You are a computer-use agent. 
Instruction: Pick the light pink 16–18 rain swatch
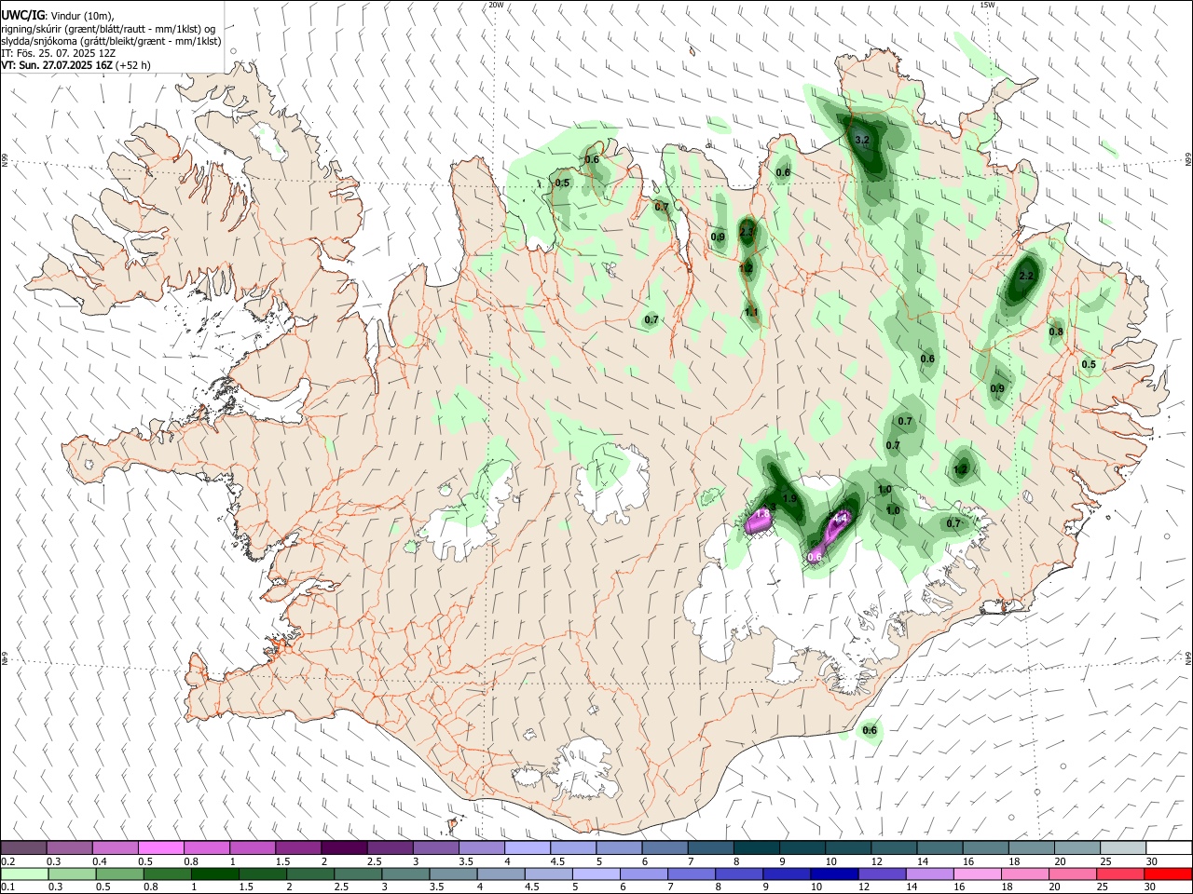click(x=977, y=874)
